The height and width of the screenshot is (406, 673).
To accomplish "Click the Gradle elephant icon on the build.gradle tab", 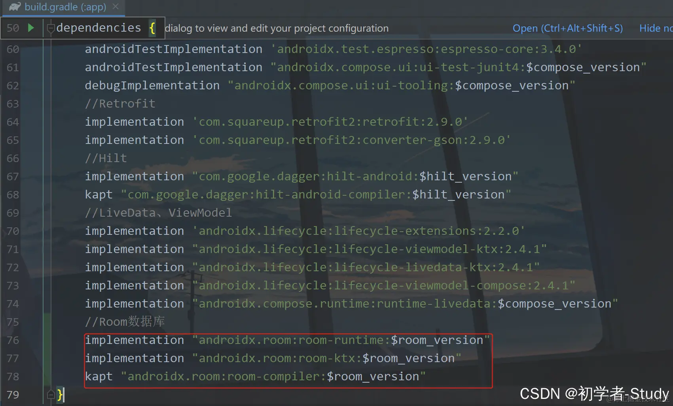I will 15,7.
